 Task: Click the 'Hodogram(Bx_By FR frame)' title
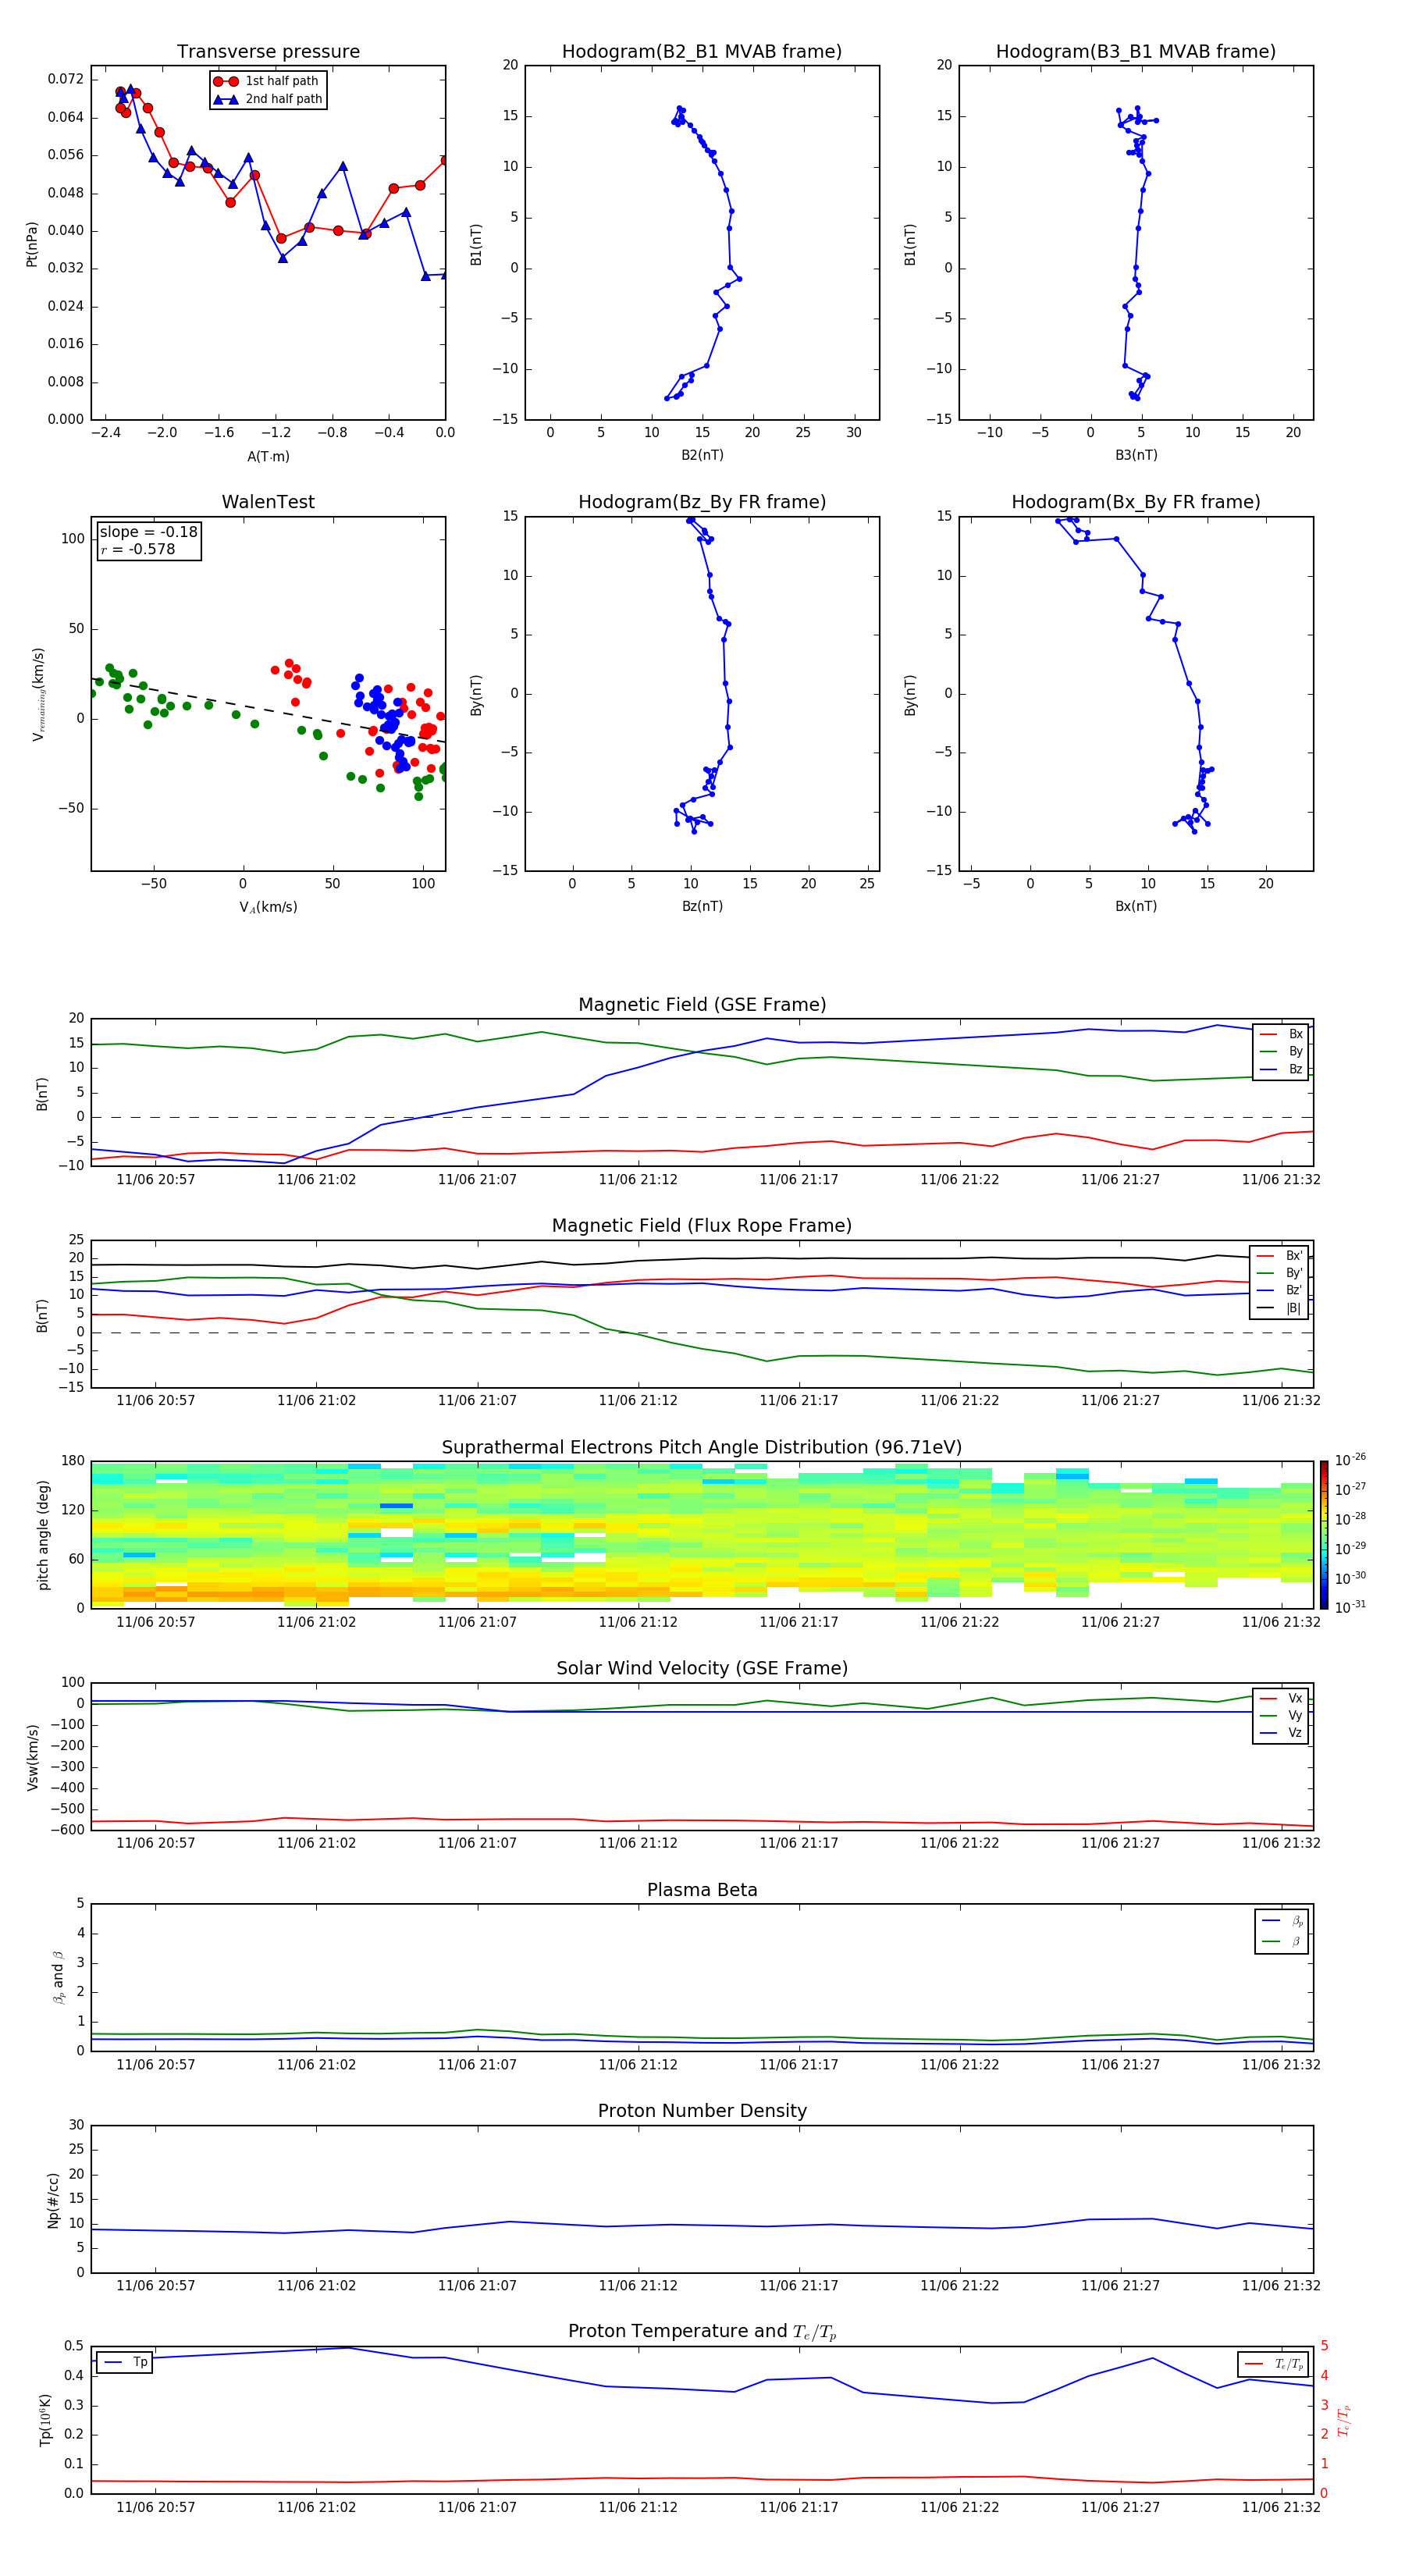1136,502
